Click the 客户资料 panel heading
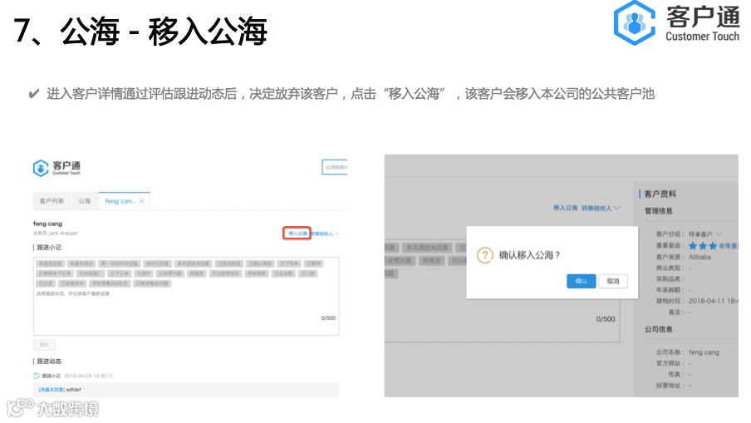This screenshot has height=423, width=751. [660, 194]
